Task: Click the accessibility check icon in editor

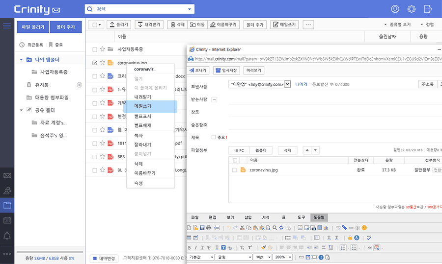Action: click(357, 238)
